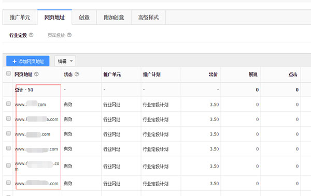Click help icon next to 行业定投

(31, 35)
